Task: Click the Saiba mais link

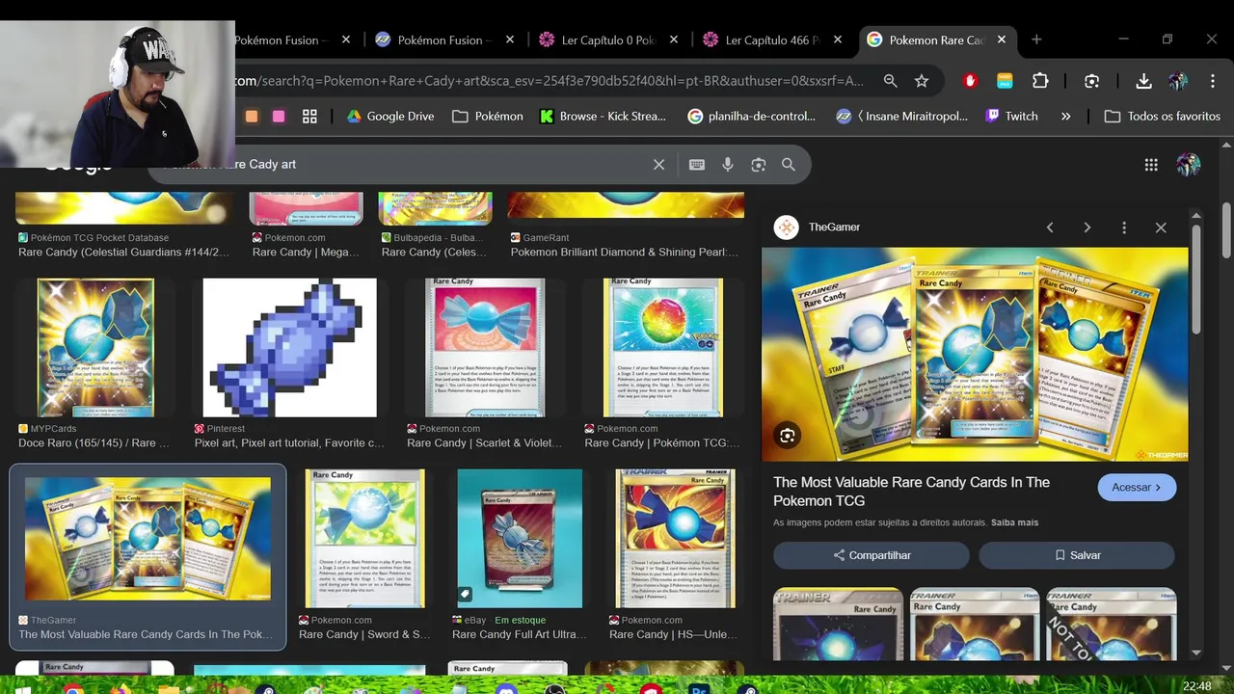Action: (1016, 522)
